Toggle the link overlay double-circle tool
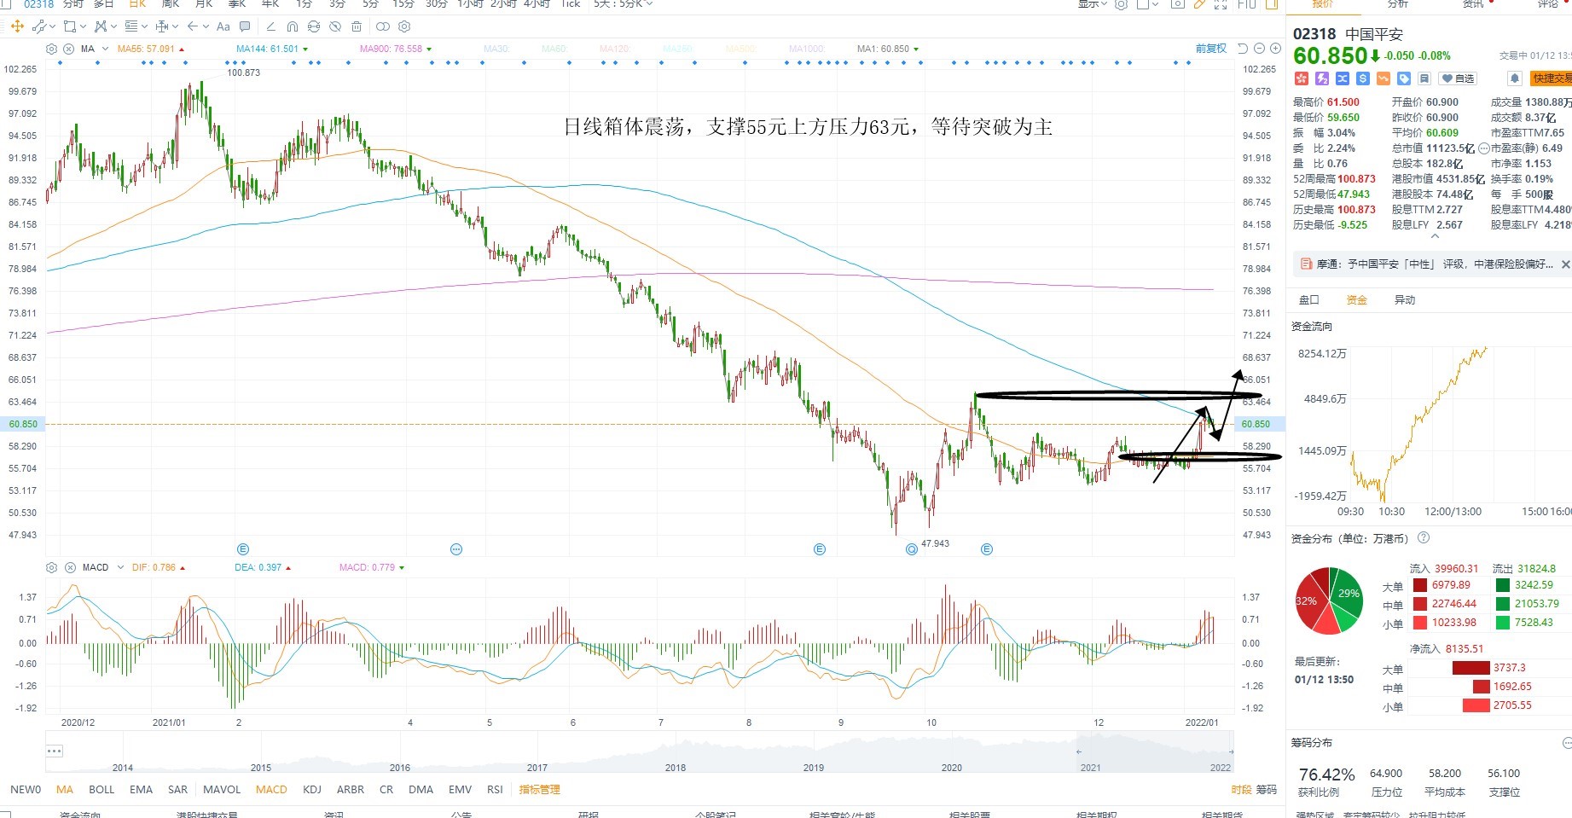1572x818 pixels. pyautogui.click(x=383, y=26)
